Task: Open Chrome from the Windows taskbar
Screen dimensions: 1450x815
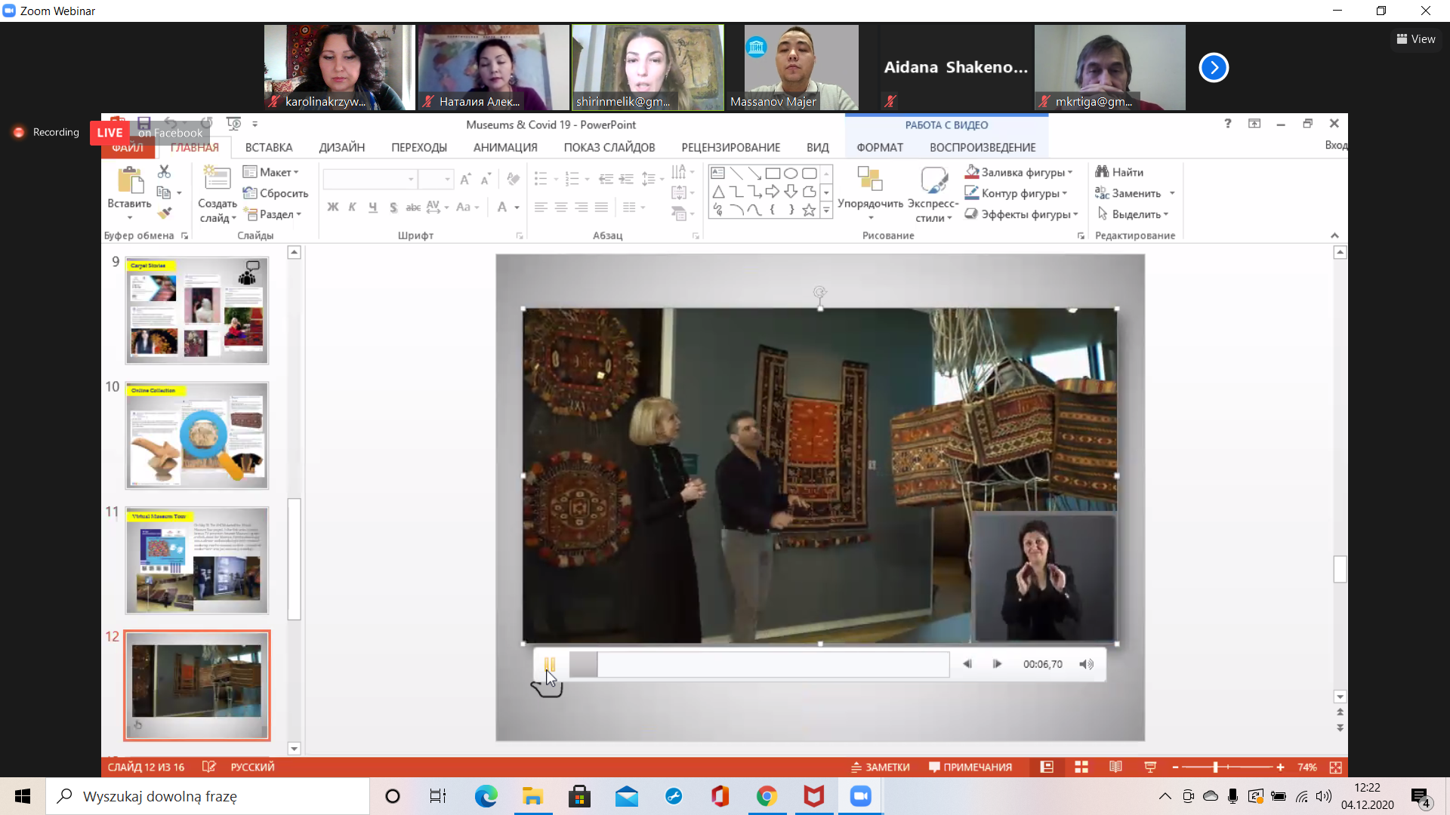Action: tap(767, 796)
